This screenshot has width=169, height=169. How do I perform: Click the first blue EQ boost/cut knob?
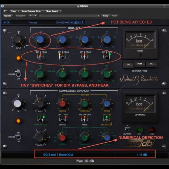[40, 40]
